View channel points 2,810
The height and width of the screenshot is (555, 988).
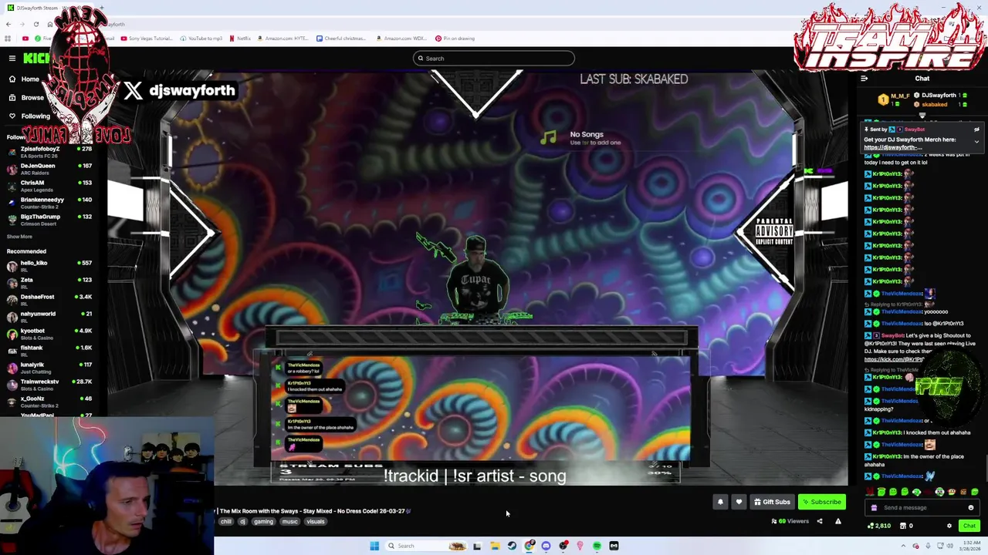coord(878,526)
